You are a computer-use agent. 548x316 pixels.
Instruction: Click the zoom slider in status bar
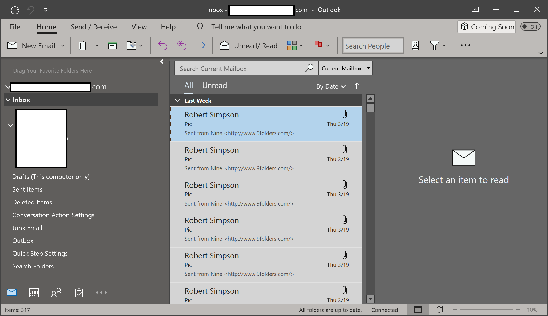click(487, 310)
